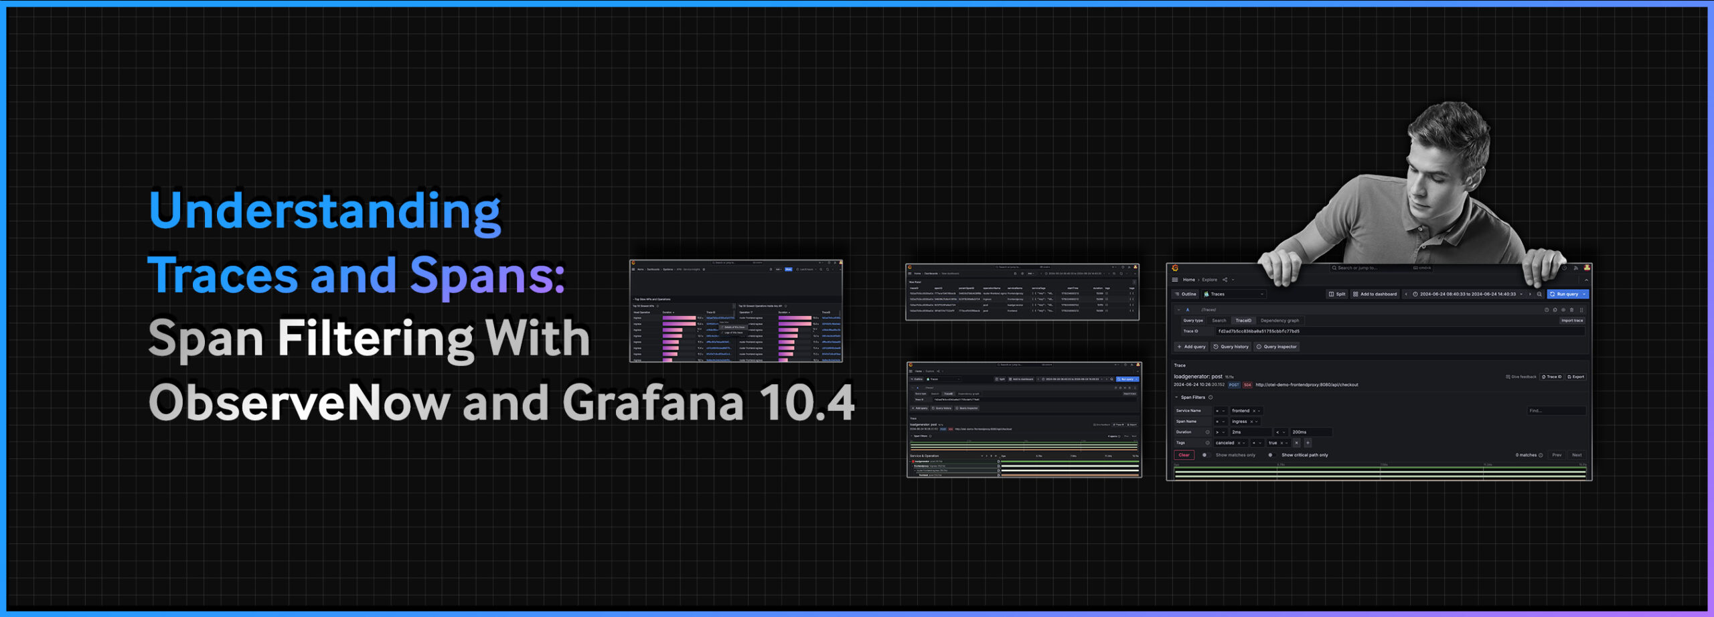Shift time range backward in large Explore window
The height and width of the screenshot is (617, 1714).
1406,294
